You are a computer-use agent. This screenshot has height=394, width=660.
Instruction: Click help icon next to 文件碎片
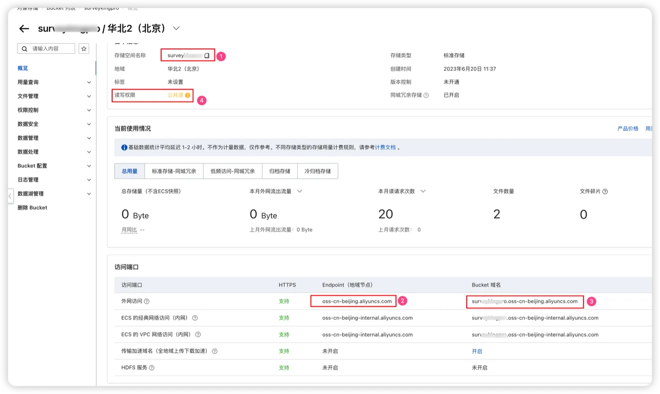click(x=605, y=191)
